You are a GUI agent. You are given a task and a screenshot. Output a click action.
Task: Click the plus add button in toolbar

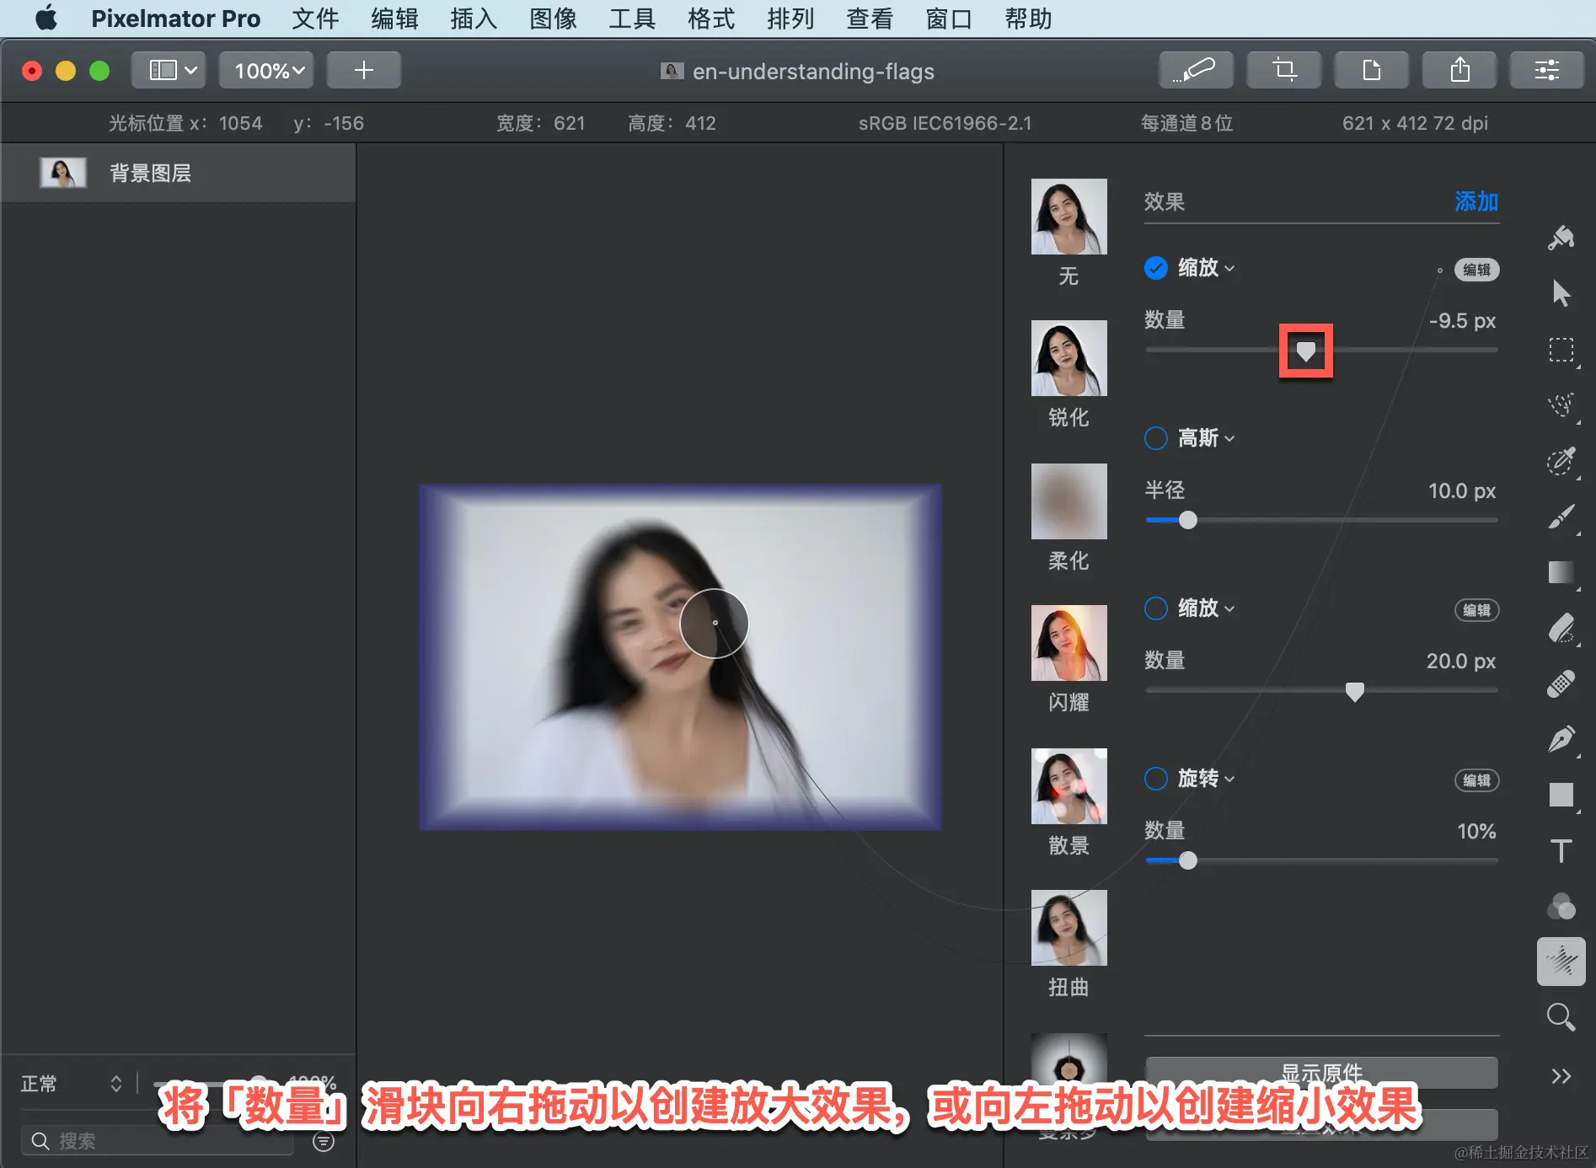363,70
